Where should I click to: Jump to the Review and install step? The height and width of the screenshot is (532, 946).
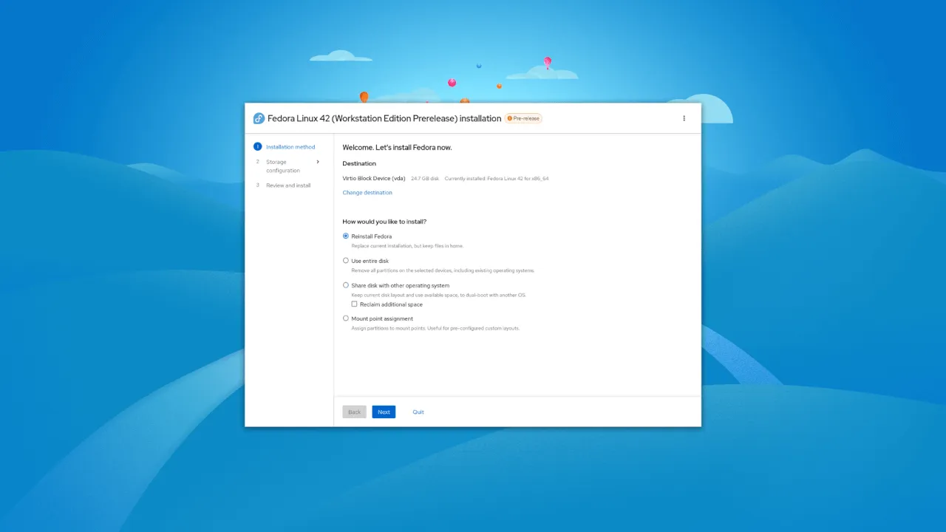click(288, 185)
